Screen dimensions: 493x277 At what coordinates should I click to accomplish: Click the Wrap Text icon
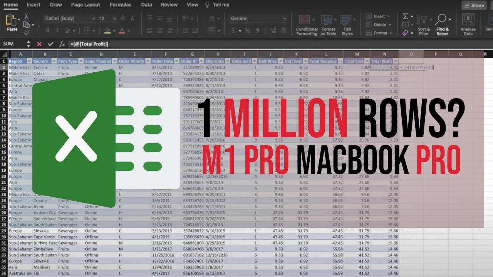(x=211, y=18)
